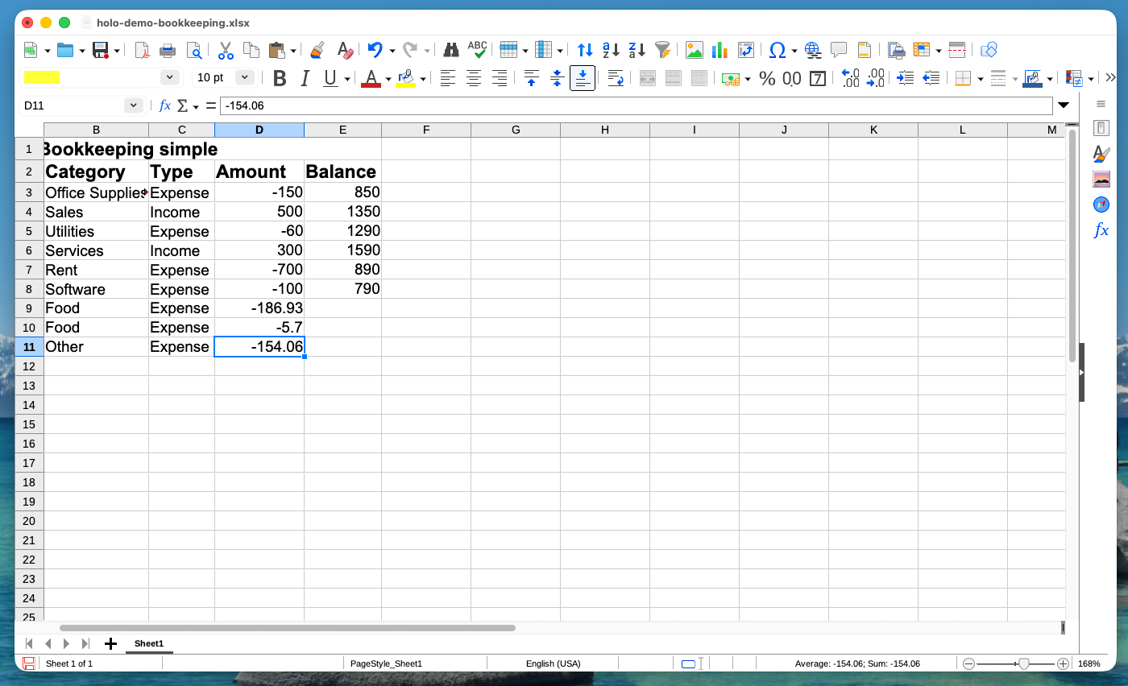The width and height of the screenshot is (1128, 686).
Task: Adjust the zoom slider handle
Action: point(1023,663)
